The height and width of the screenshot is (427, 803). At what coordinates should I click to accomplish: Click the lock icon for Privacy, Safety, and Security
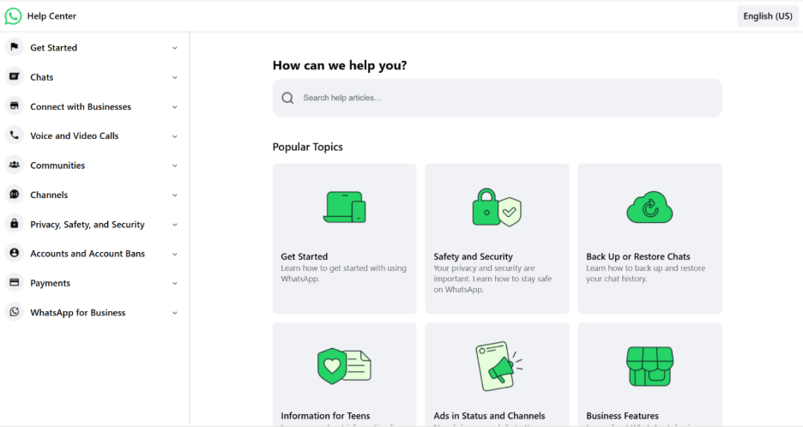[x=14, y=225]
